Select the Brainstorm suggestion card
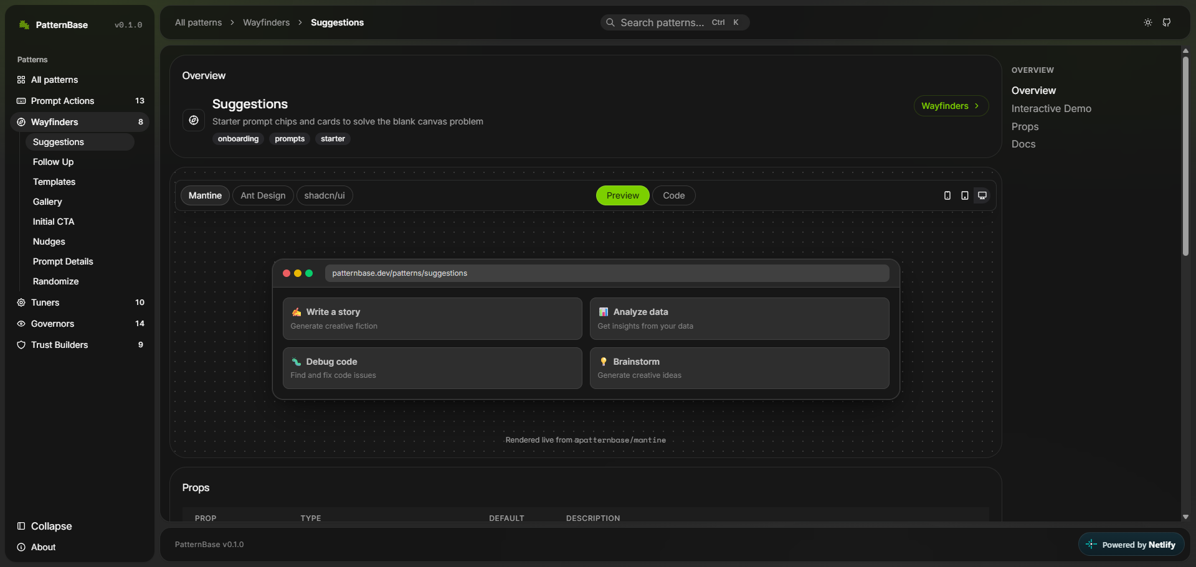Viewport: 1196px width, 567px height. (739, 368)
